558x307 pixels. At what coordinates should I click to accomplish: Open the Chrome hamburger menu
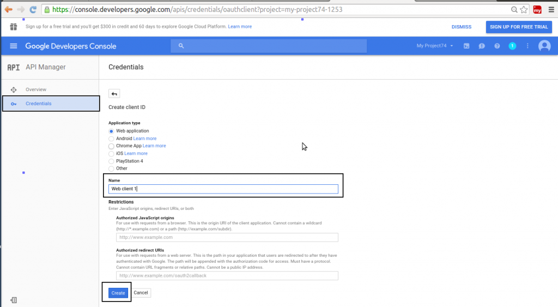click(x=551, y=10)
